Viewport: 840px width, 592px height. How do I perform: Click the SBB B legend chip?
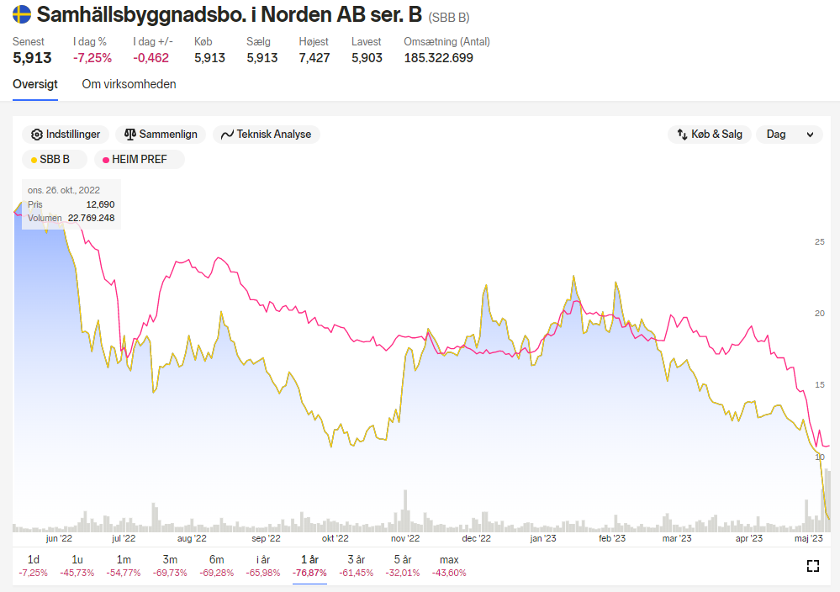click(x=54, y=160)
